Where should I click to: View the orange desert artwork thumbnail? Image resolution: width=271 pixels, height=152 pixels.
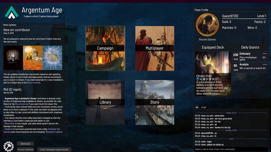click(33, 58)
